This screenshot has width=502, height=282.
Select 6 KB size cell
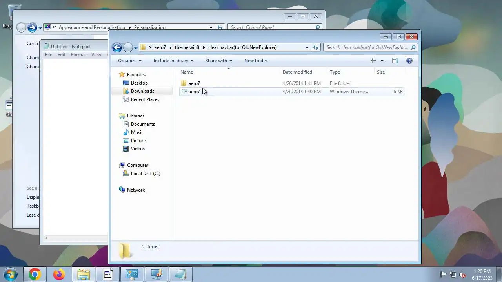398,92
